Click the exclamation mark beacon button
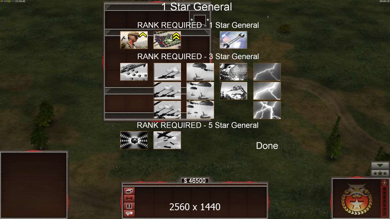The width and height of the screenshot is (390, 219). point(129,206)
